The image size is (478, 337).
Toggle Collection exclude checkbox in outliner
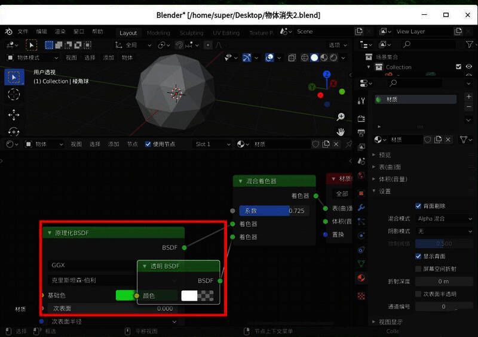point(458,67)
